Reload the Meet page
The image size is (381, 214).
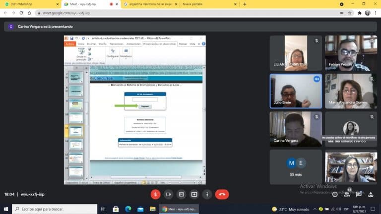click(21, 13)
